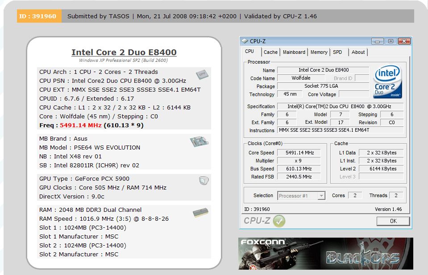Click 'SB : Intel 82801IR (ICH9R) rev 02' line
Screen dimensions: 428x275
click(89, 166)
